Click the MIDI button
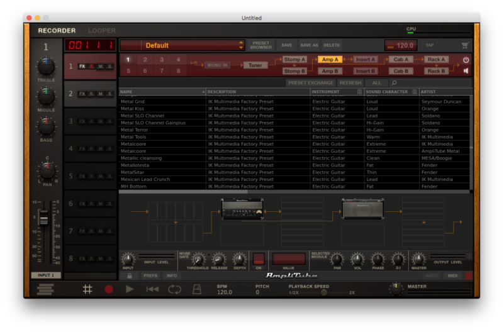 tap(452, 276)
